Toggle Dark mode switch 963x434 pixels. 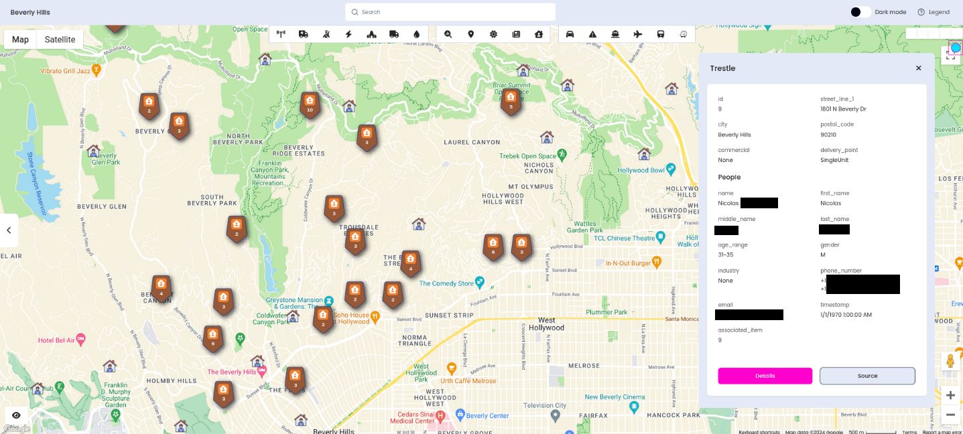click(860, 12)
